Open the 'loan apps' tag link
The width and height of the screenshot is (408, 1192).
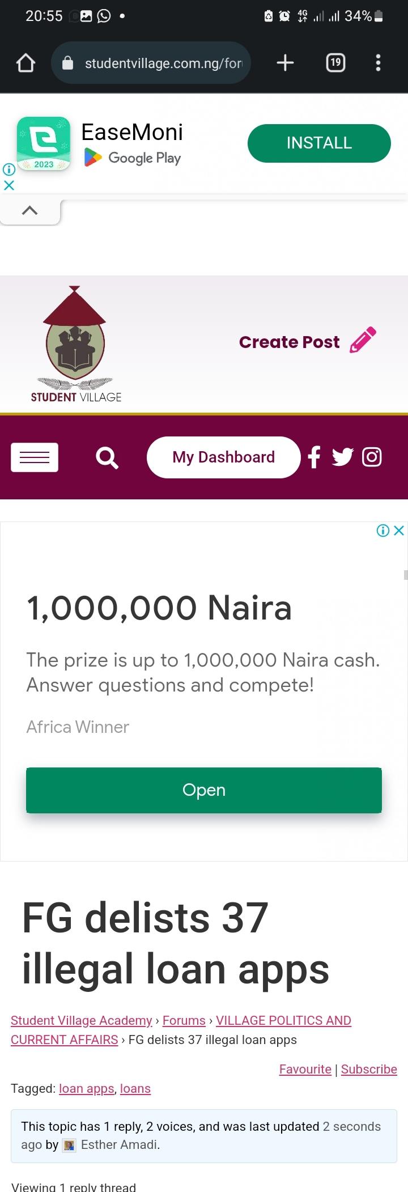coord(87,1088)
